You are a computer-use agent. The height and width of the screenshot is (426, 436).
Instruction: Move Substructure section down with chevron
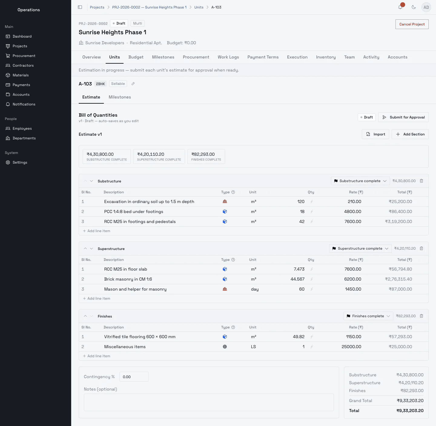[91, 181]
